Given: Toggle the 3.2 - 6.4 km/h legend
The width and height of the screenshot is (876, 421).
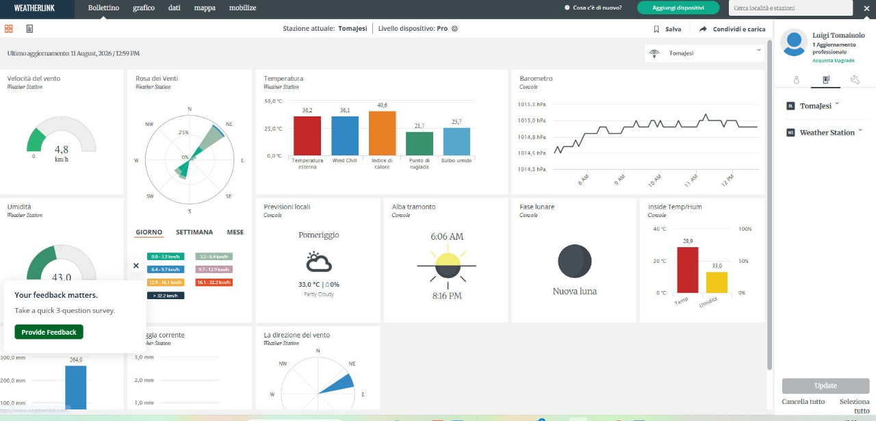Looking at the screenshot, I should click(214, 257).
